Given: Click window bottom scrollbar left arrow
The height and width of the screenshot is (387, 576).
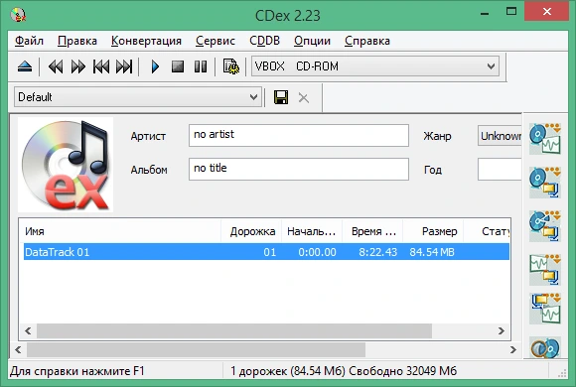Looking at the screenshot, I should [x=18, y=350].
